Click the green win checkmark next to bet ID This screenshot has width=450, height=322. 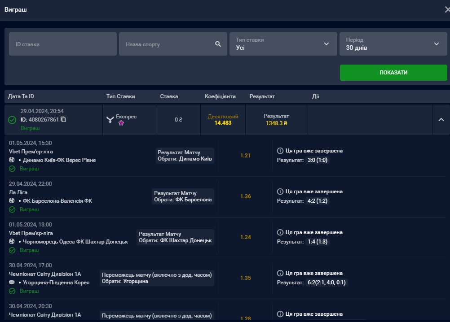(12, 120)
